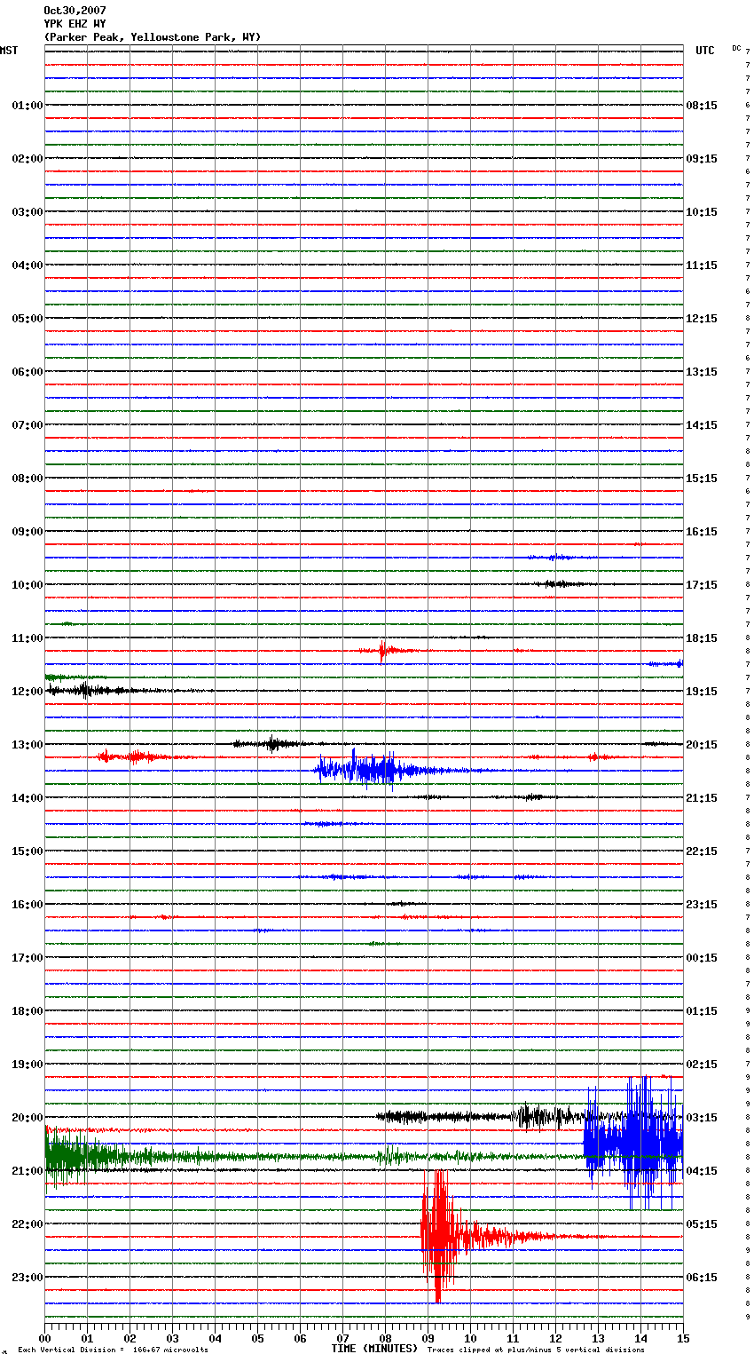Click the date header "Oct30,2007"
This screenshot has width=754, height=1362.
(x=75, y=11)
